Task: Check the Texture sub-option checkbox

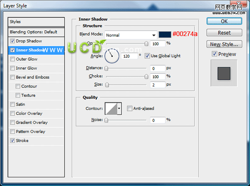Action: tap(18, 95)
